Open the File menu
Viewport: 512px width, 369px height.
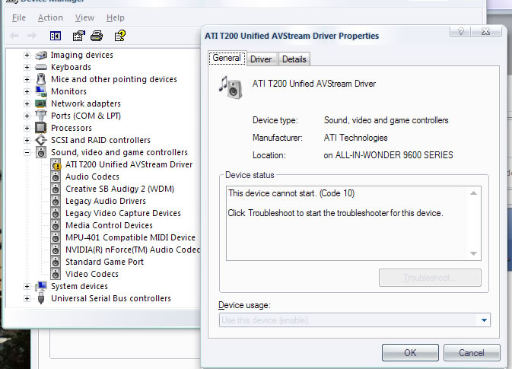(x=19, y=17)
